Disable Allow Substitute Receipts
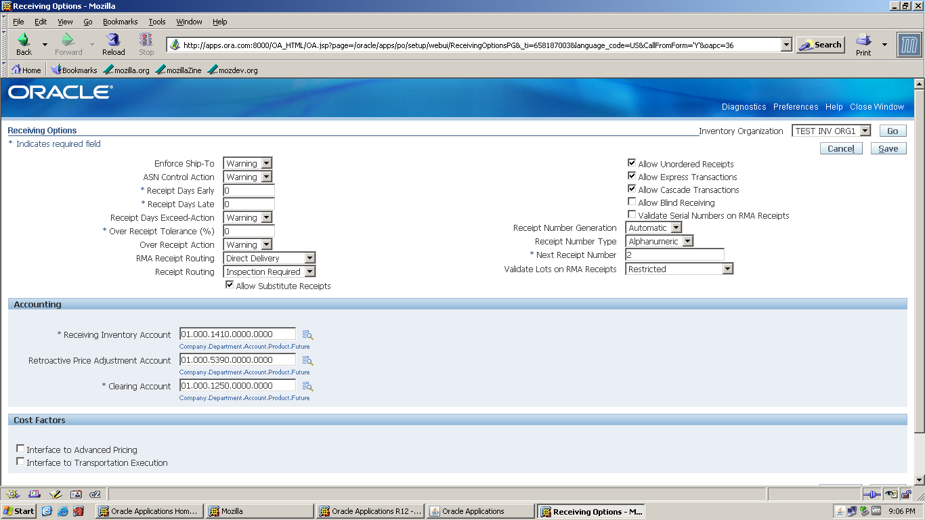Viewport: 925px width, 520px height. pyautogui.click(x=230, y=285)
